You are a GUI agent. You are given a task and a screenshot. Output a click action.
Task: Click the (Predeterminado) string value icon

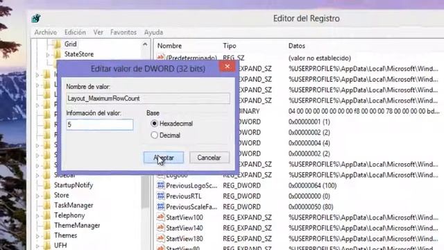click(x=160, y=57)
